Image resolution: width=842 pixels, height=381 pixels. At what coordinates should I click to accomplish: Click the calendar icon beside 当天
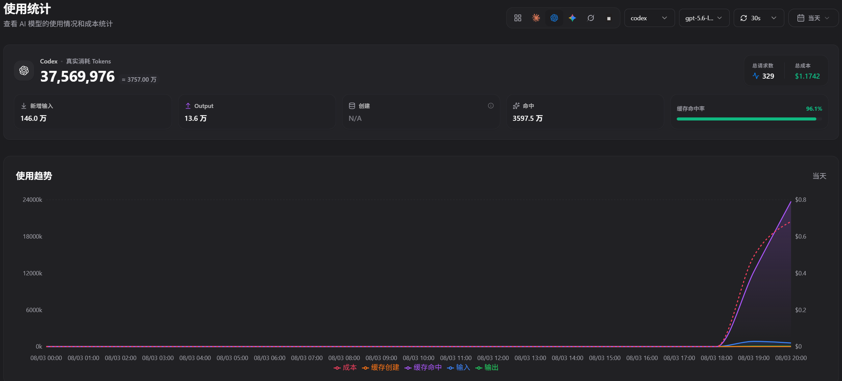(801, 18)
